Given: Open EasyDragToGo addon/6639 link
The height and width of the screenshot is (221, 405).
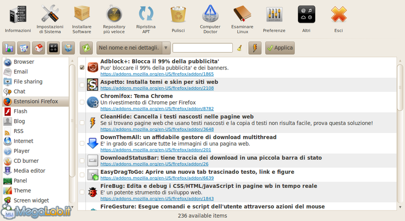Looking at the screenshot, I should 157,178.
